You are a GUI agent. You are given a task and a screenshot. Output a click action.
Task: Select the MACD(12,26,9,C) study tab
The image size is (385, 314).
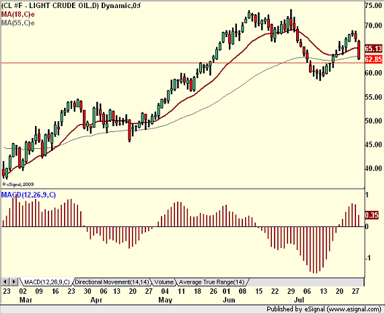(47, 282)
